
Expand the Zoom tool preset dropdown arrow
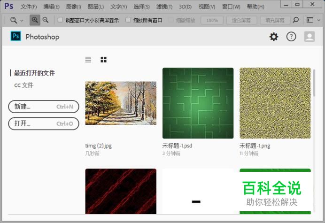point(22,21)
